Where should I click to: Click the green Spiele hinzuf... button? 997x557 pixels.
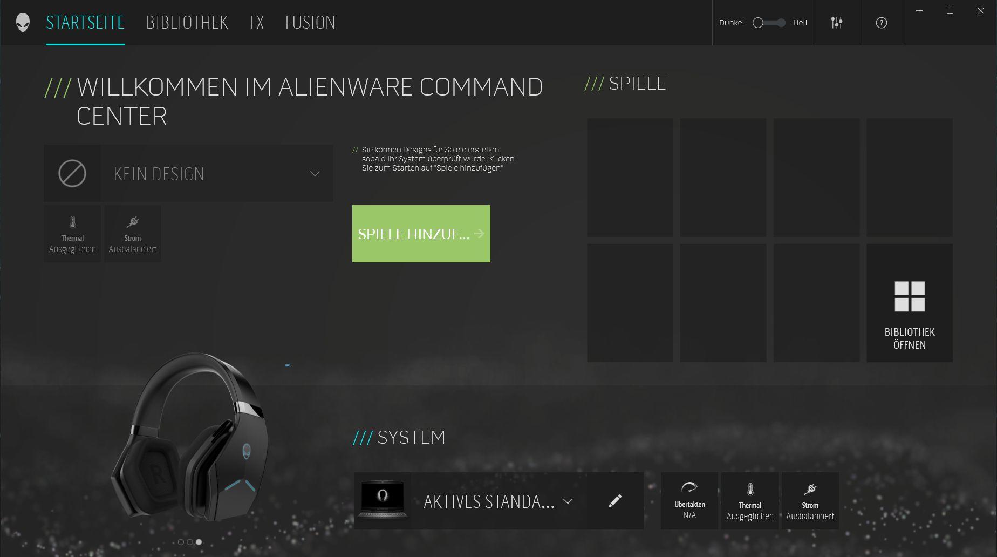pyautogui.click(x=421, y=234)
